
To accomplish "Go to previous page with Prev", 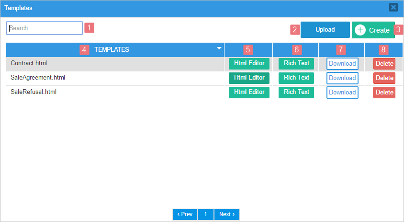I will (x=185, y=214).
